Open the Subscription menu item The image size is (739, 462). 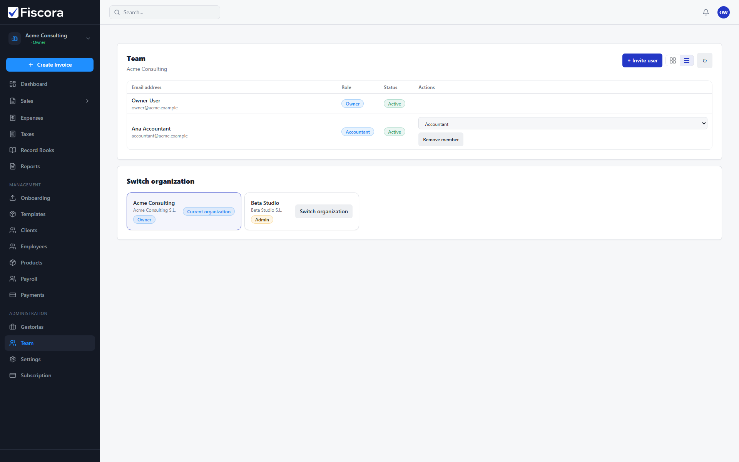pyautogui.click(x=50, y=375)
